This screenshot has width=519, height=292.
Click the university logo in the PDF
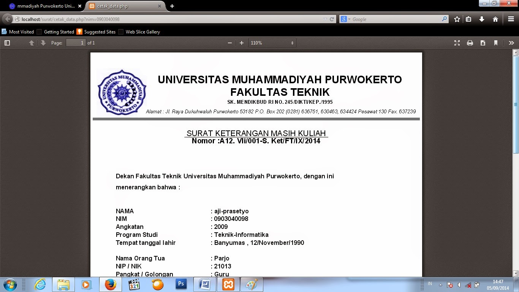[x=122, y=92]
